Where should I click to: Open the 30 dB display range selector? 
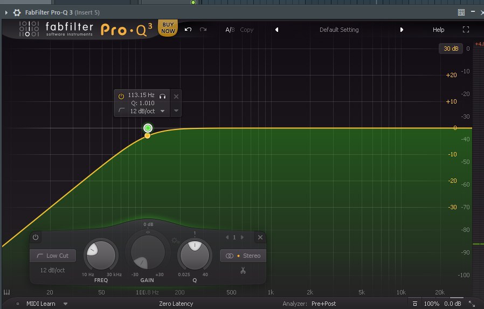tap(451, 49)
